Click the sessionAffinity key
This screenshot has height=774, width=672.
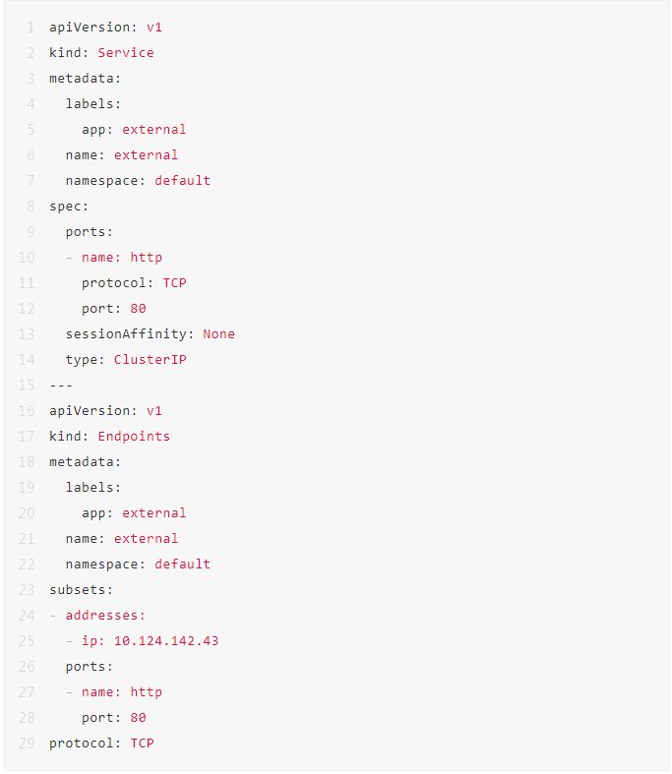(128, 333)
